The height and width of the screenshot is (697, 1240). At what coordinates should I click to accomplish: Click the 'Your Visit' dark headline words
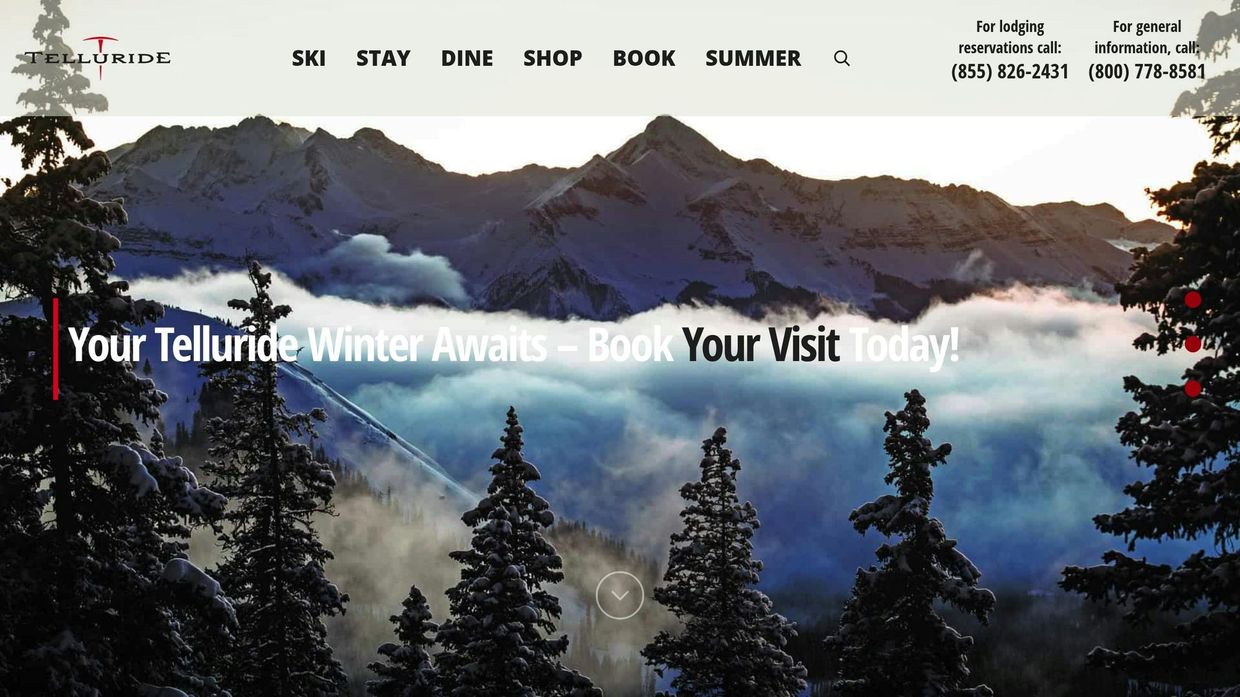tap(760, 344)
